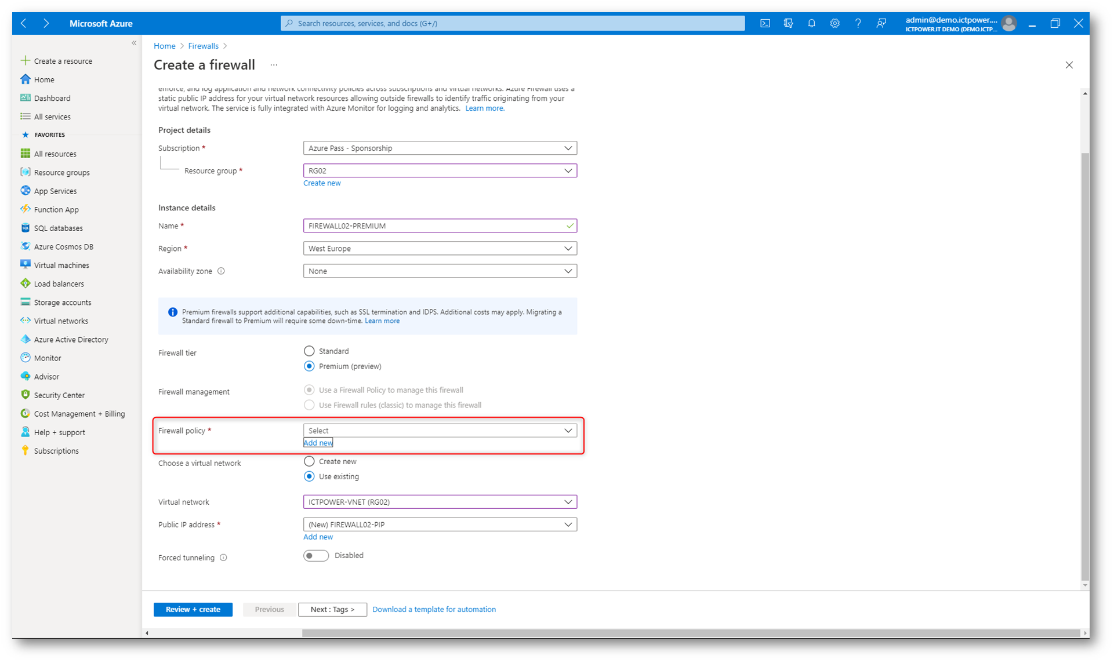Screen dimensions: 1114x663
Task: Open Monitor in the sidebar
Action: click(48, 358)
